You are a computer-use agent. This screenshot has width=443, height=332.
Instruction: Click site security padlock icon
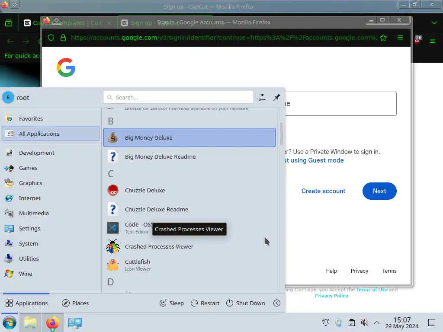click(x=63, y=38)
